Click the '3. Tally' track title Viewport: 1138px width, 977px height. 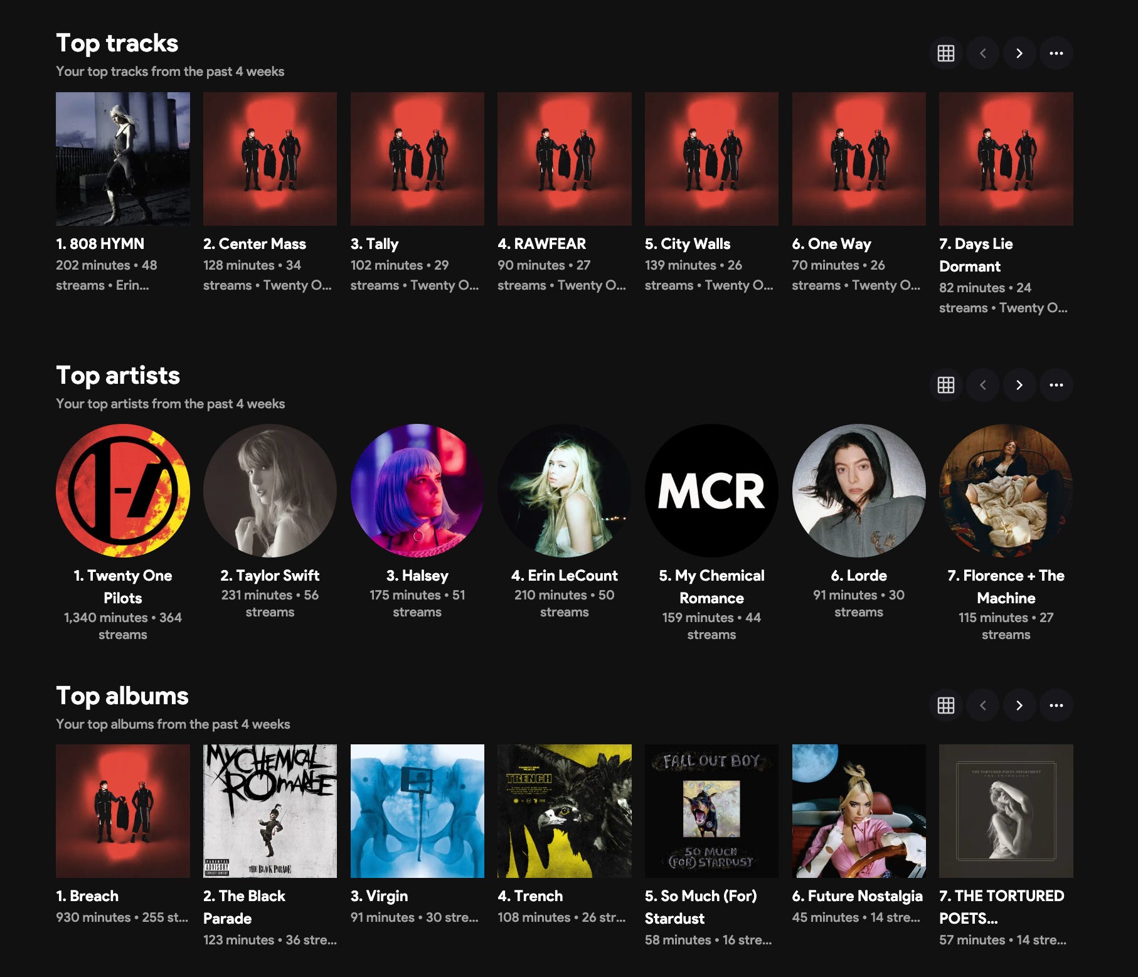375,244
